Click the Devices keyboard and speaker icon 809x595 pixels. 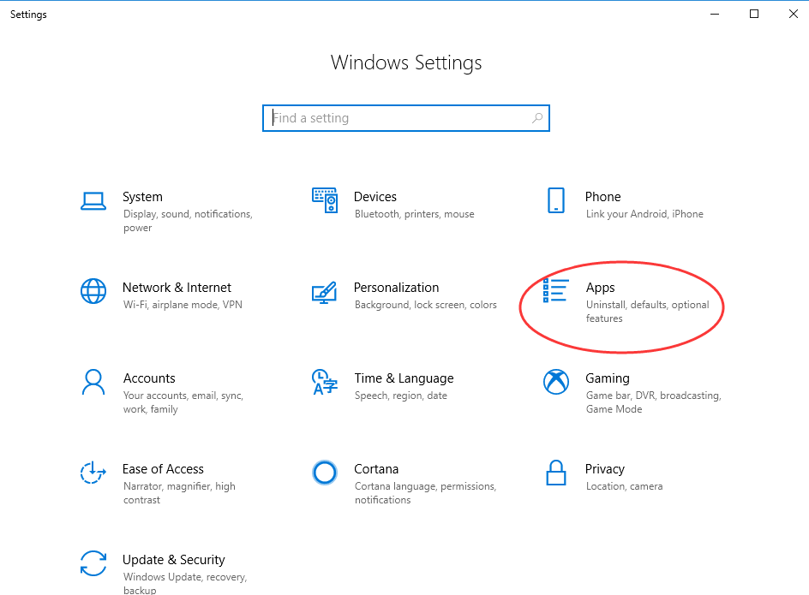coord(325,200)
